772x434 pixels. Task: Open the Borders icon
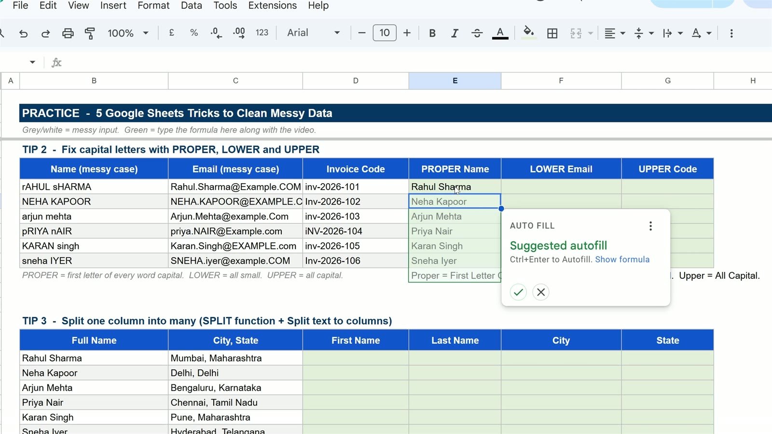[x=552, y=33]
